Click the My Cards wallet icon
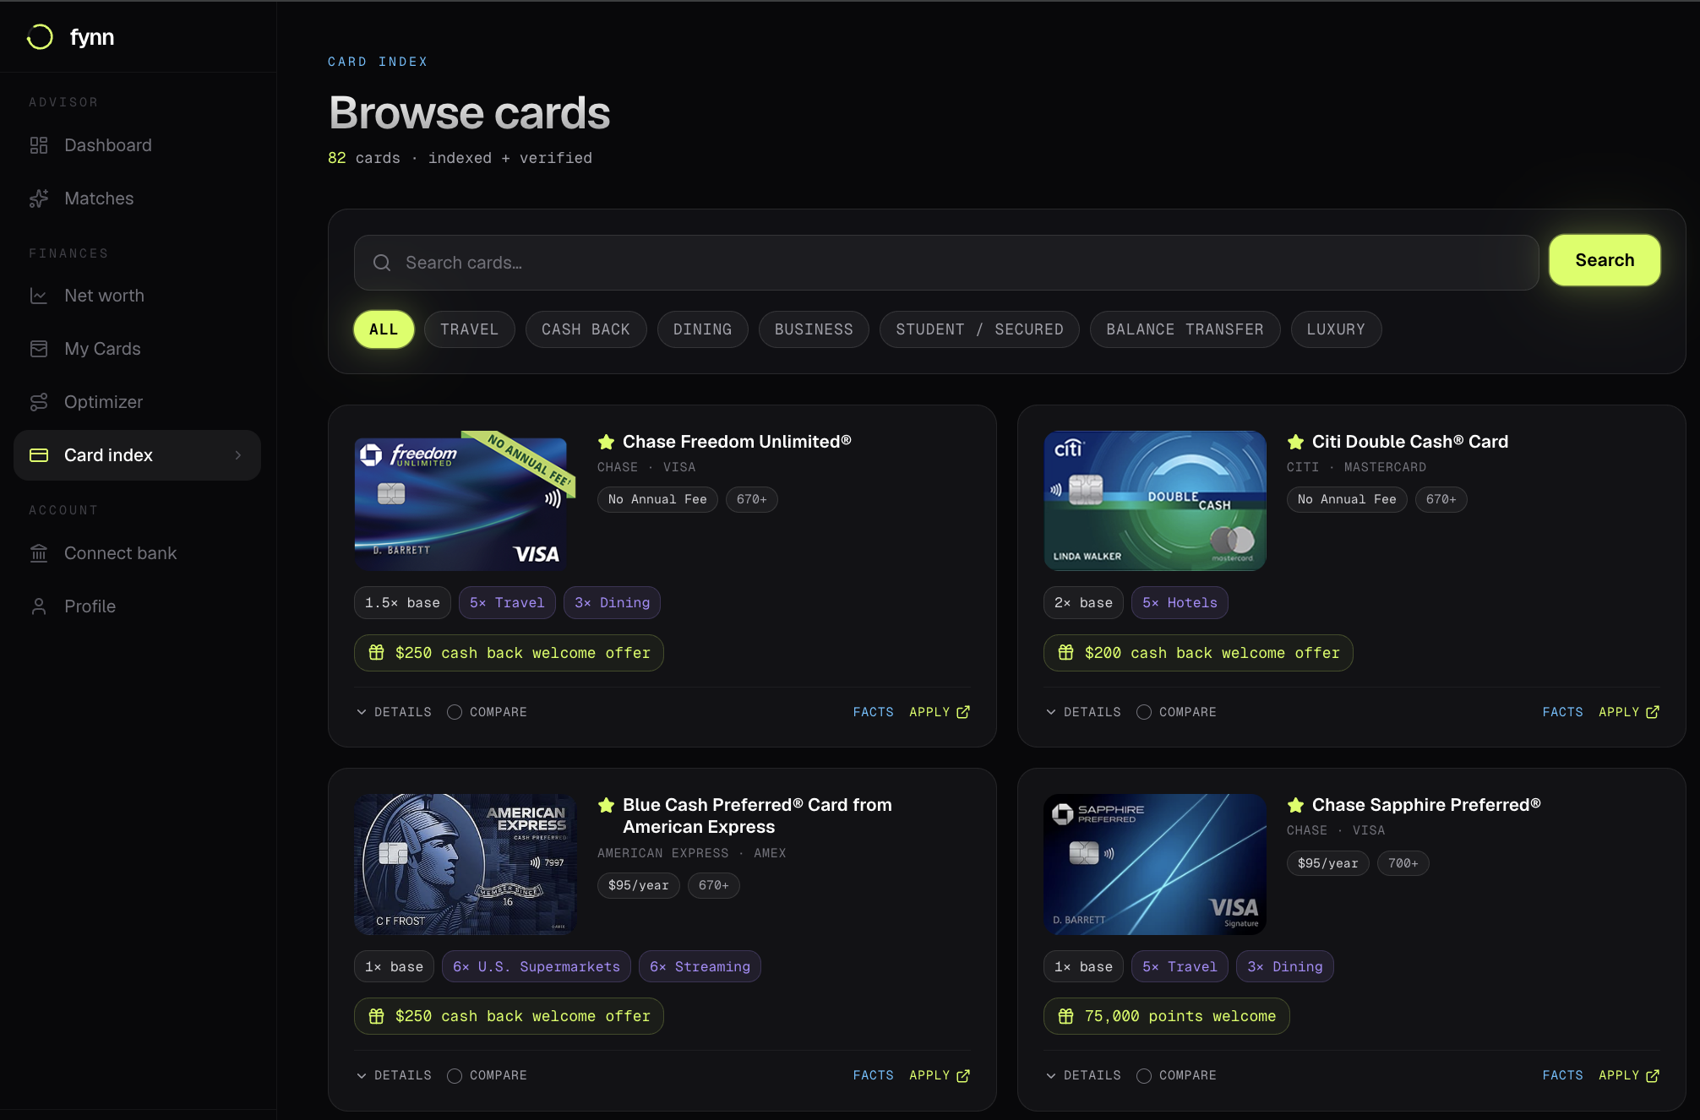 (x=39, y=349)
